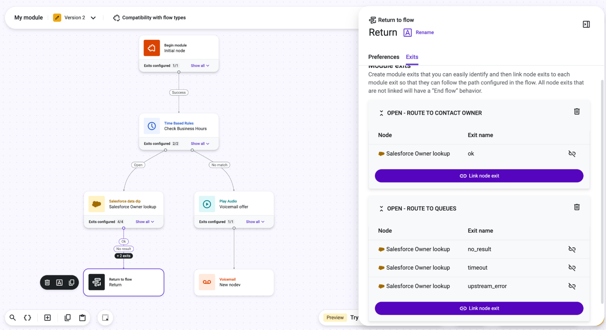
Task: Unlink the 'upstream_error' node exit
Action: tap(572, 286)
